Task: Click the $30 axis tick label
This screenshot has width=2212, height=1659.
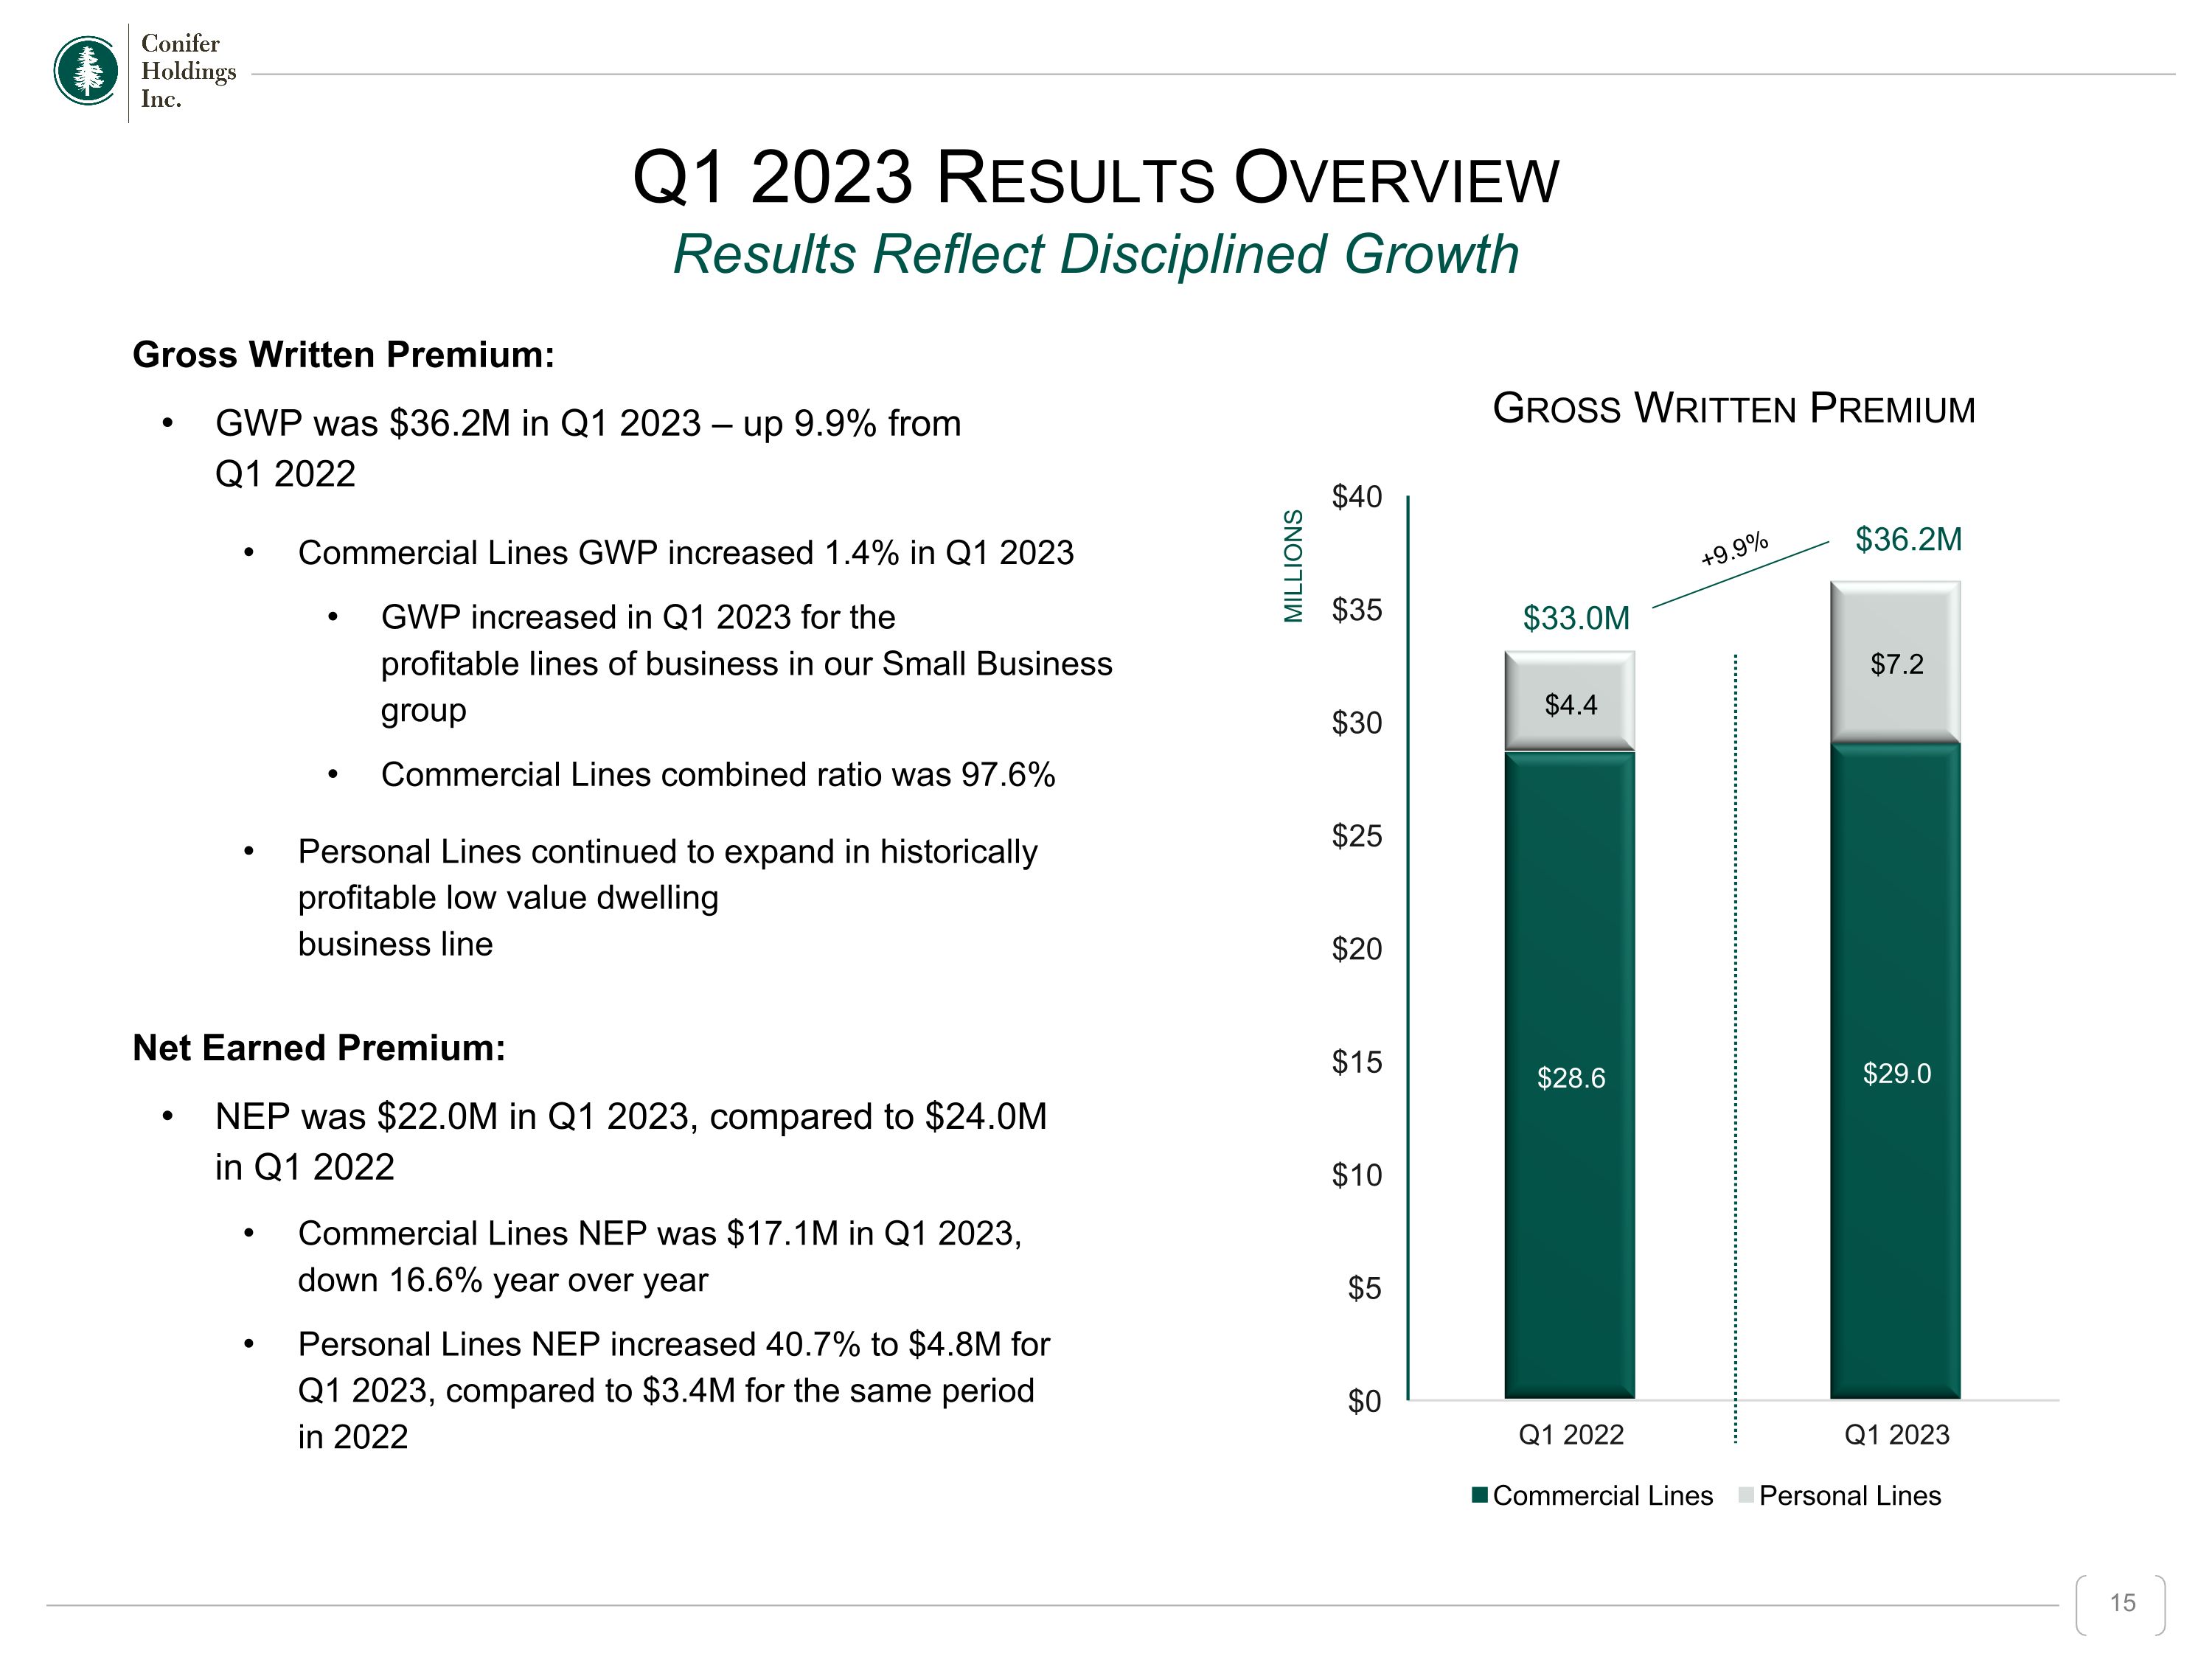Action: coord(1357,723)
